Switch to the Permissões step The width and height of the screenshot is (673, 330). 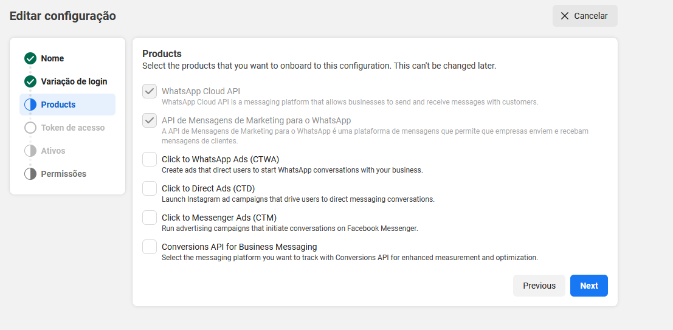click(x=63, y=174)
